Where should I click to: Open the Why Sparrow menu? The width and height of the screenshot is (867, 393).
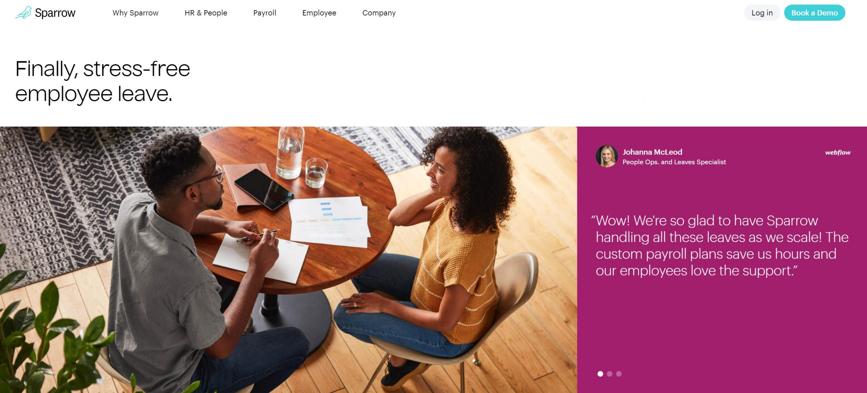(135, 13)
